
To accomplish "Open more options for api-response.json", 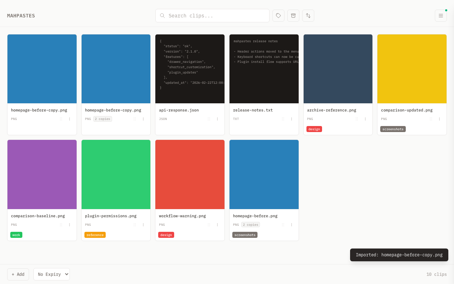I will 217,119.
